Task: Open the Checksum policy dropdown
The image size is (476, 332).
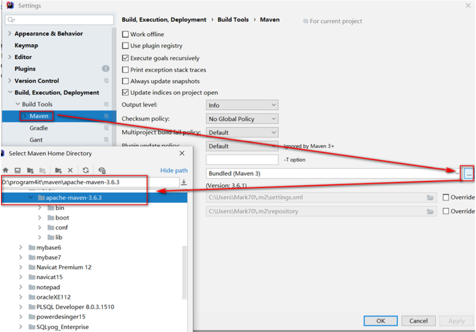Action: (242, 119)
